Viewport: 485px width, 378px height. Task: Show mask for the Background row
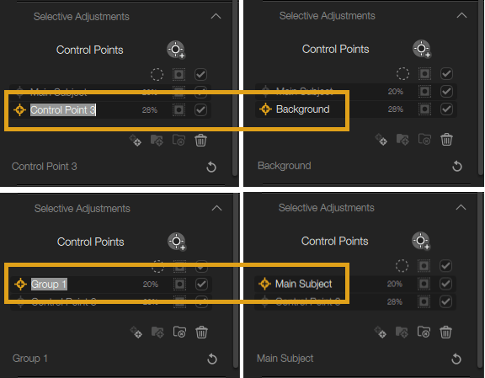point(424,109)
